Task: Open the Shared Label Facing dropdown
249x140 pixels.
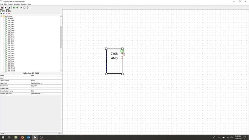Action: point(46,91)
